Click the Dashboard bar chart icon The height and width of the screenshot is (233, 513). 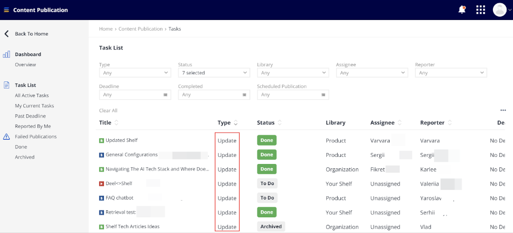(x=6, y=54)
